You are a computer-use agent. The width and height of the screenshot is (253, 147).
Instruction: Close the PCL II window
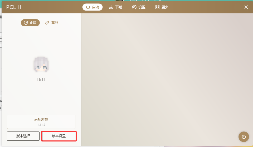246,7
